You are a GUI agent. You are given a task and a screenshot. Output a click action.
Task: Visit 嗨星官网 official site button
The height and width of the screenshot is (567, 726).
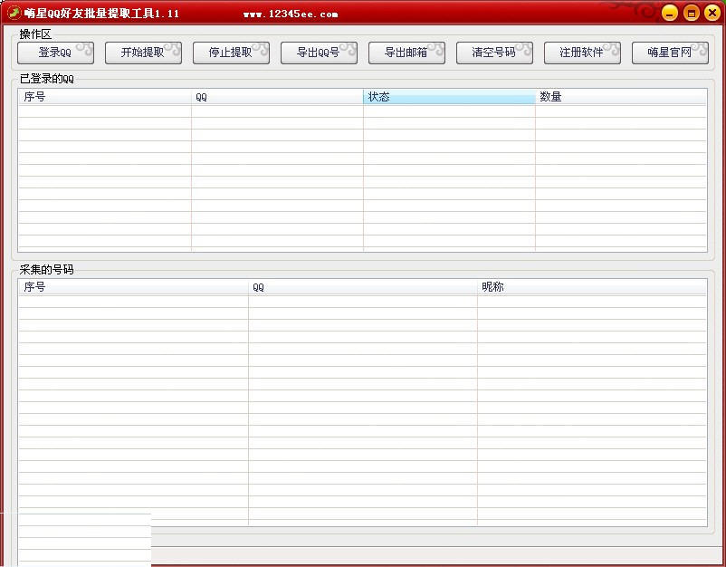coord(670,53)
